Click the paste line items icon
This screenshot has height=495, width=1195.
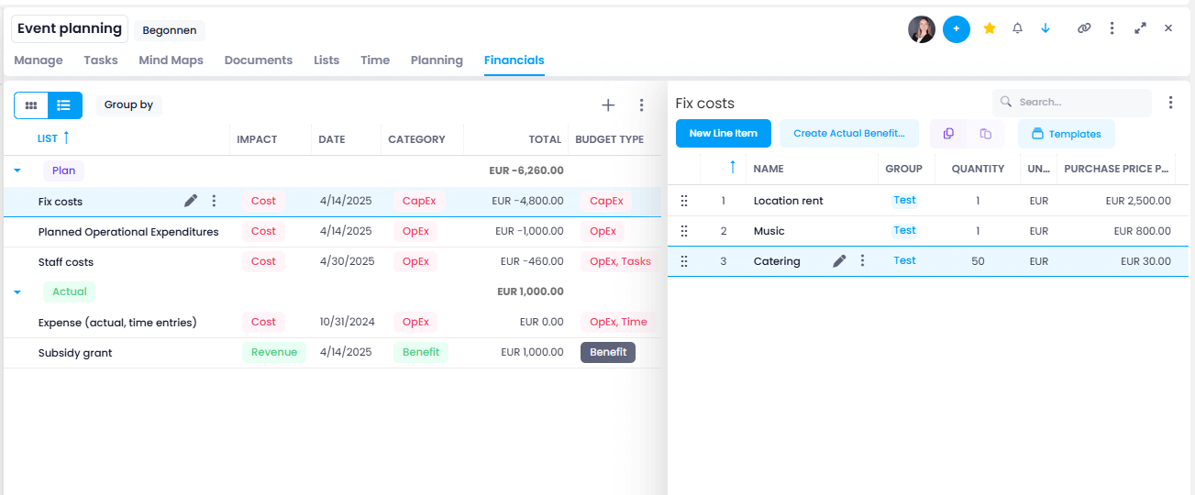coord(986,134)
